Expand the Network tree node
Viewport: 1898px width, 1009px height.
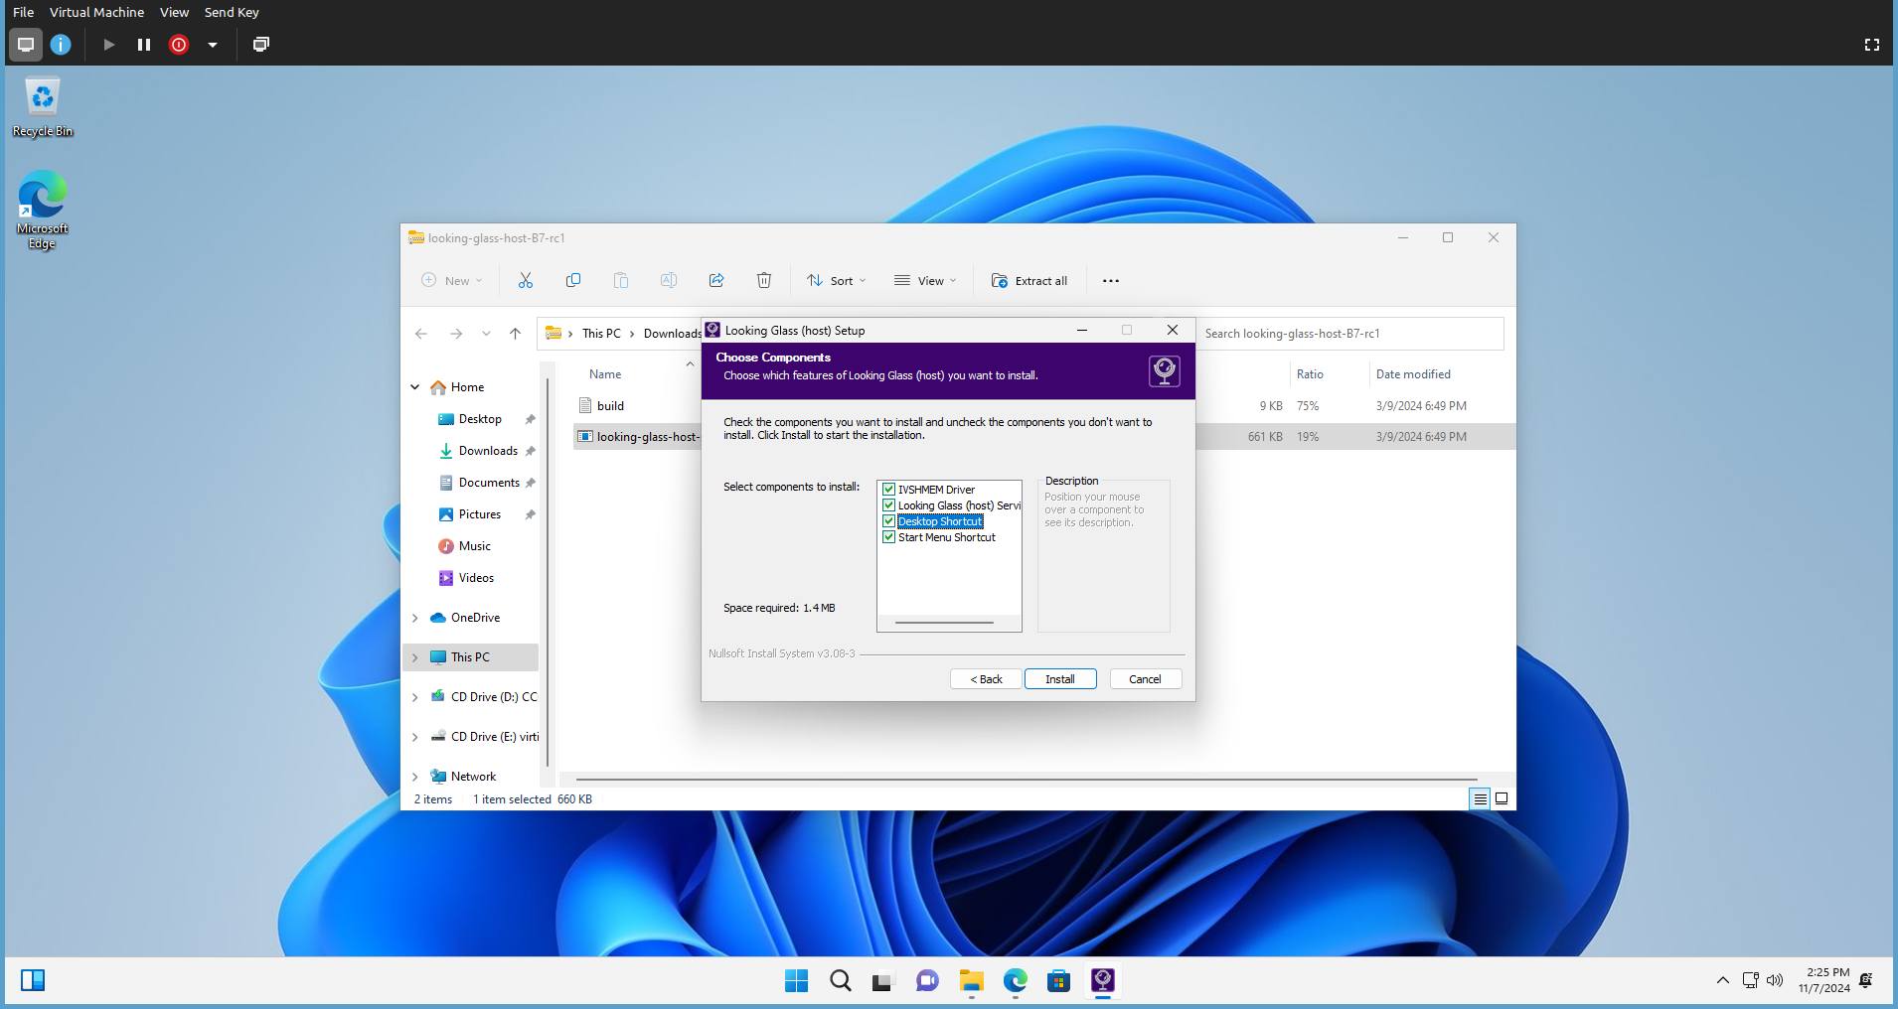coord(415,777)
